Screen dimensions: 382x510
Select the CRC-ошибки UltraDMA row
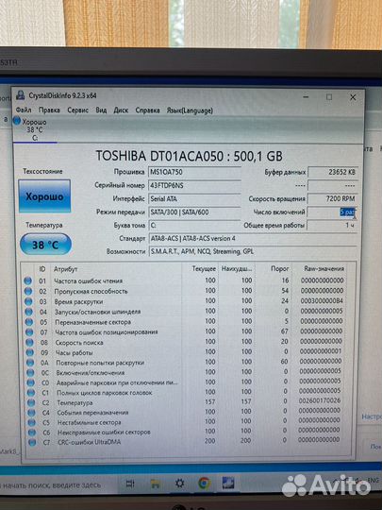pos(185,442)
